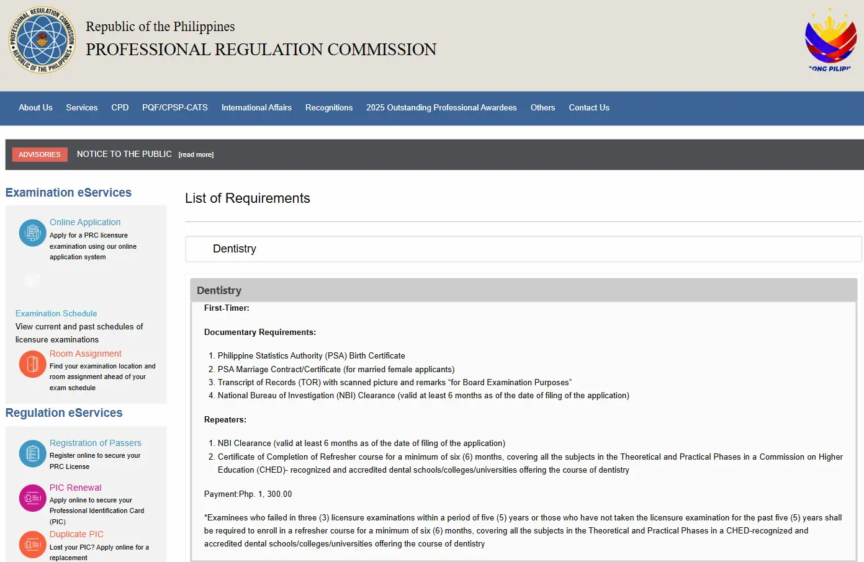Open the Recognitions menu
864x562 pixels.
(329, 108)
